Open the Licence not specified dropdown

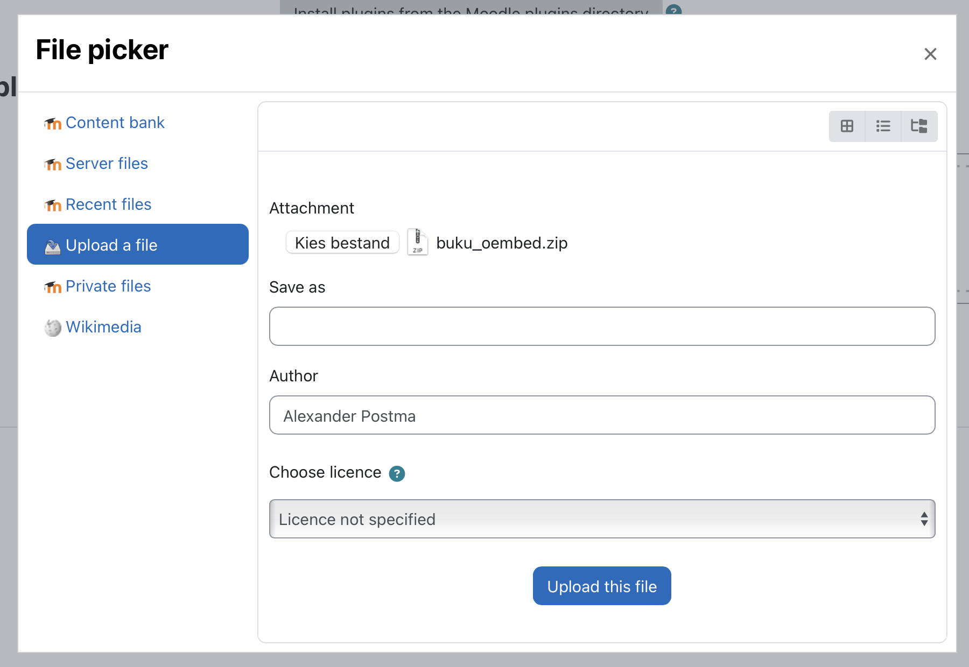tap(601, 519)
